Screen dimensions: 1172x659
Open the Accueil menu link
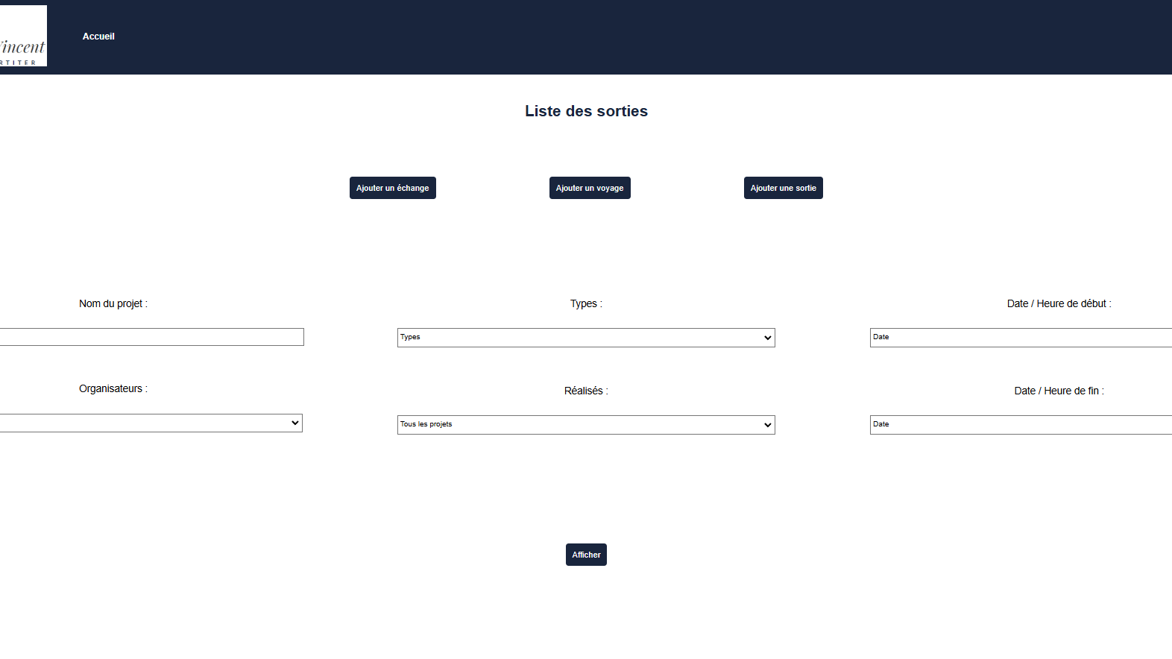tap(98, 37)
